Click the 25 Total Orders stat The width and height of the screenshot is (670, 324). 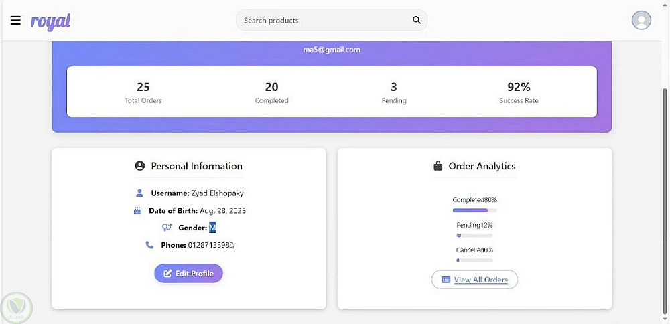(143, 92)
